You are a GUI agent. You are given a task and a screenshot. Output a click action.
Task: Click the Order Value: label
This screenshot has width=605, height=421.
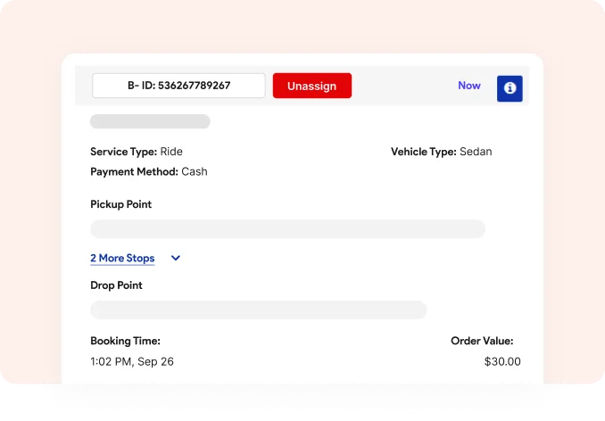click(482, 341)
